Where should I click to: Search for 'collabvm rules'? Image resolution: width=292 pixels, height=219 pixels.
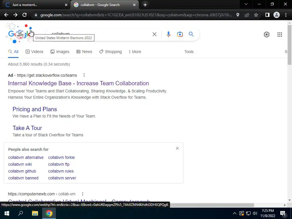point(61,171)
